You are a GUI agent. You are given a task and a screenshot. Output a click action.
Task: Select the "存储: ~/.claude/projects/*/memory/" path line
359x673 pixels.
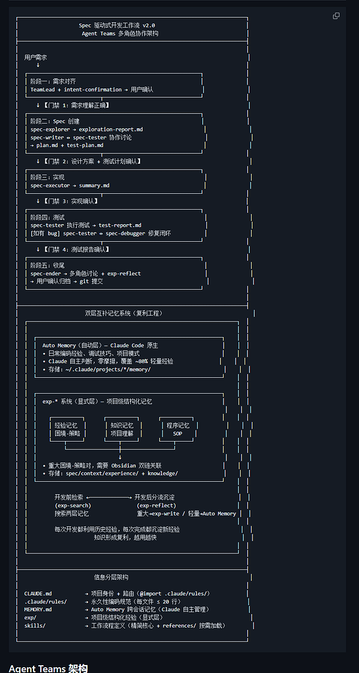point(97,369)
